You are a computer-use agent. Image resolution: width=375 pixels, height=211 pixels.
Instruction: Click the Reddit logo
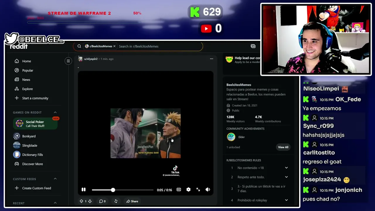click(19, 47)
